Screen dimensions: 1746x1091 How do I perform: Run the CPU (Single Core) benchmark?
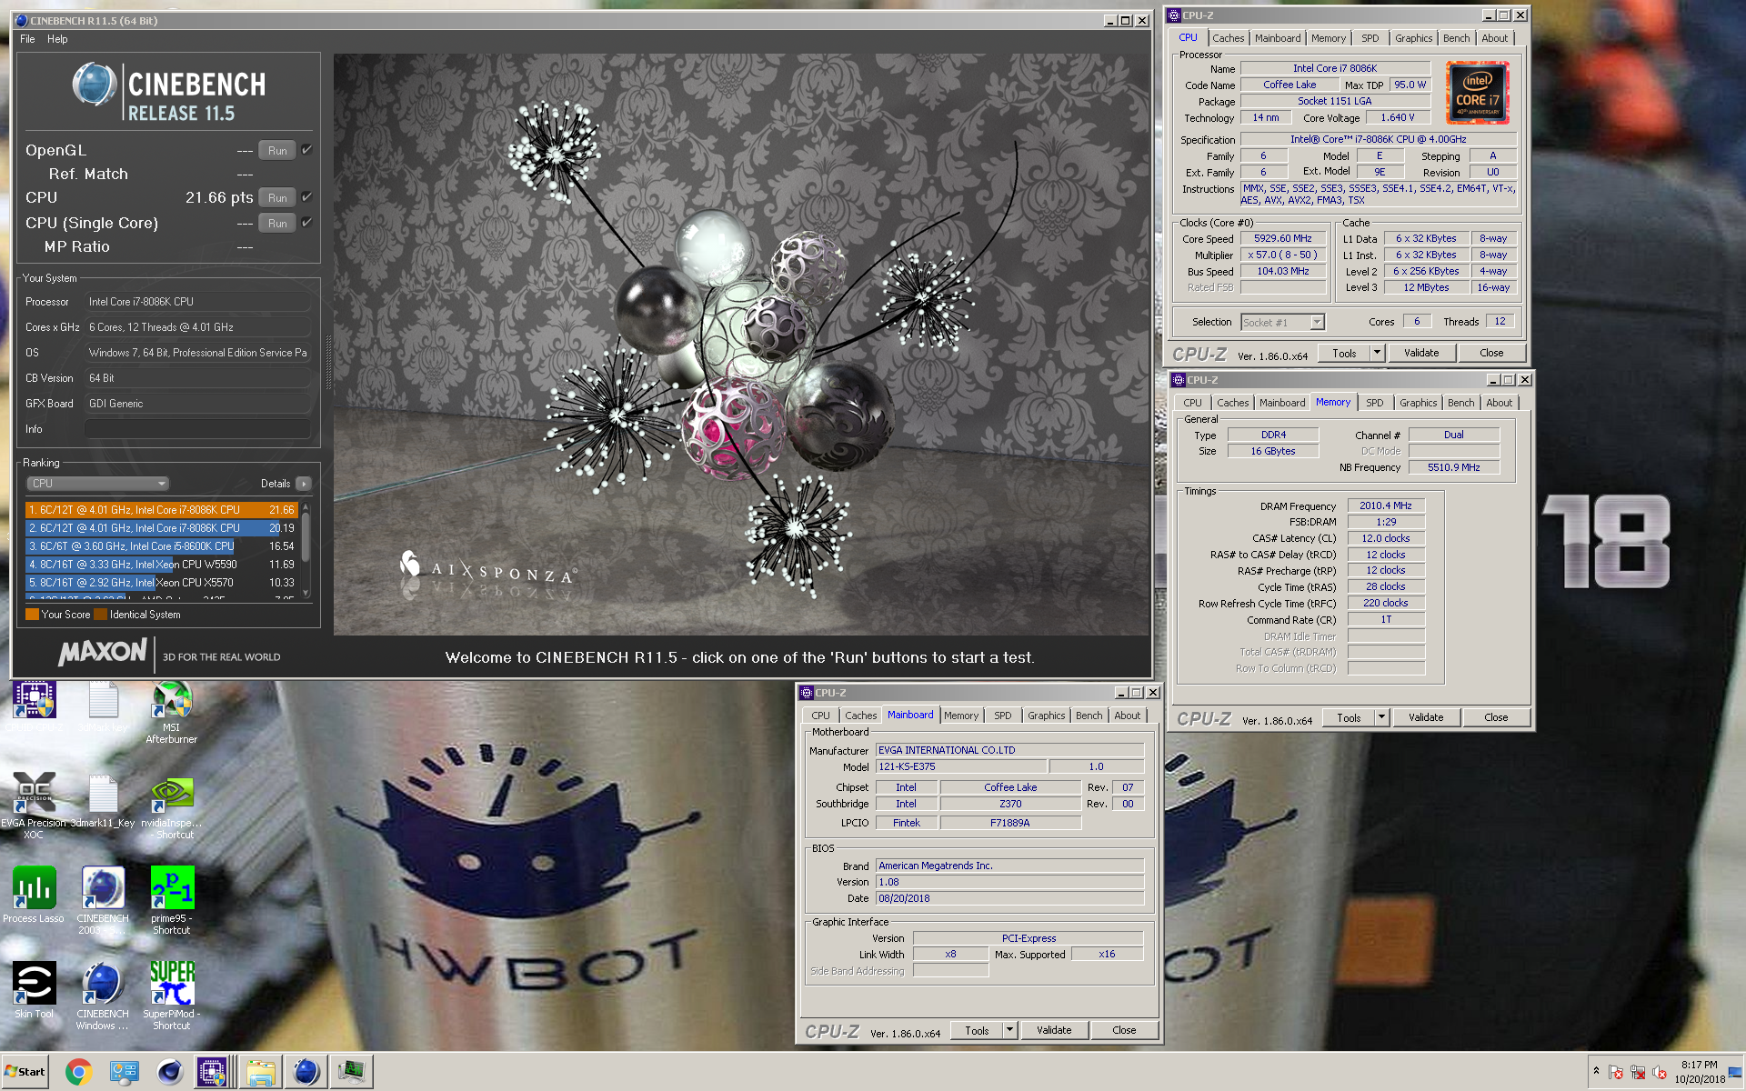click(x=277, y=223)
